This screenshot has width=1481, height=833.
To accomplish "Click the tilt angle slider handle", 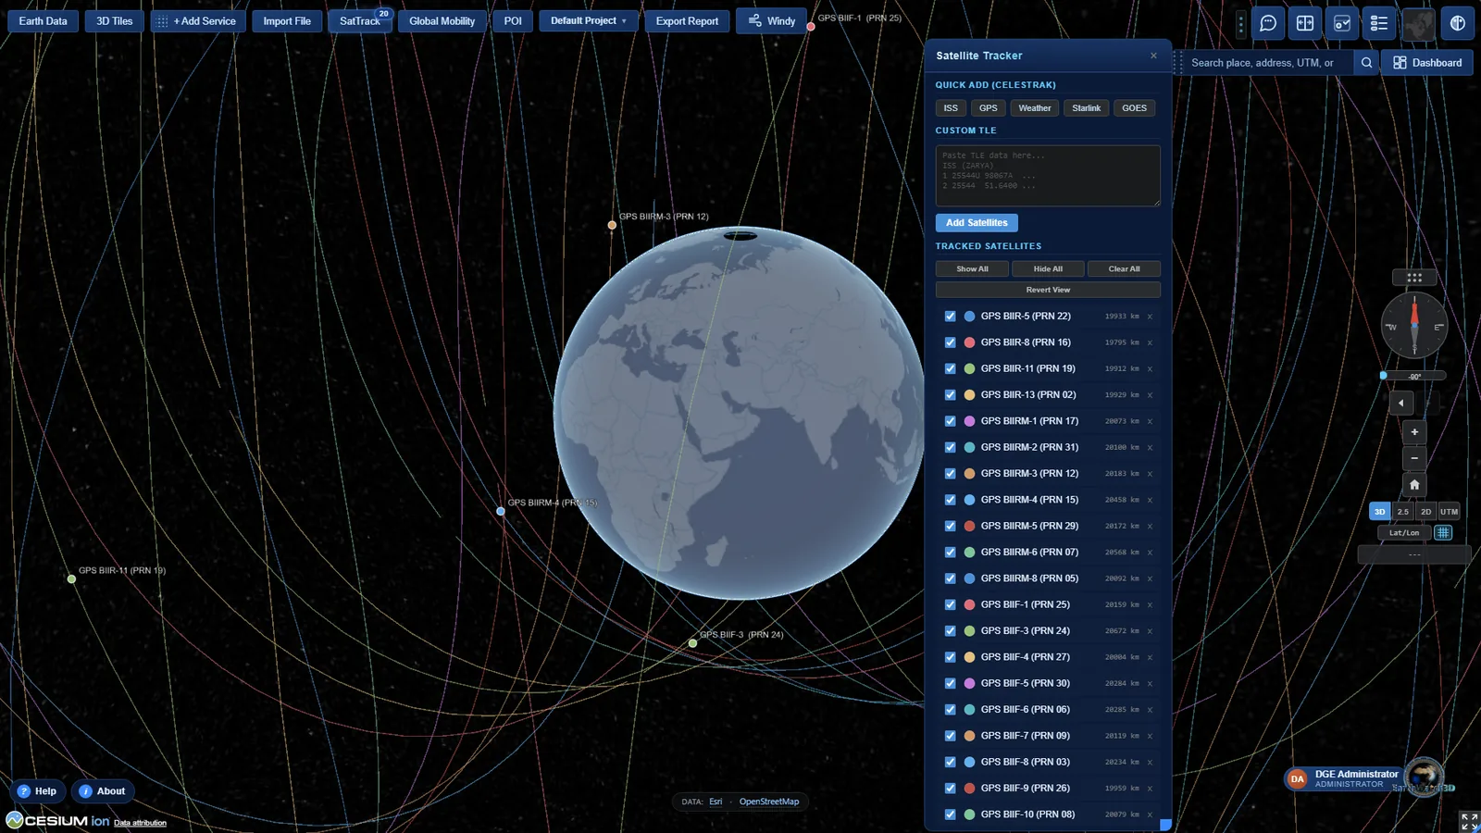I will point(1383,376).
